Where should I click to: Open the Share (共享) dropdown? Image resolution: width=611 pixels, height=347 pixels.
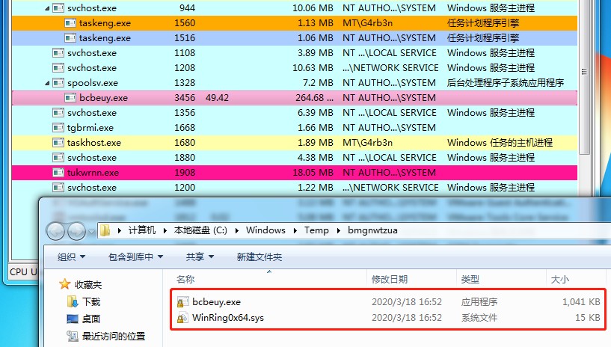click(200, 257)
